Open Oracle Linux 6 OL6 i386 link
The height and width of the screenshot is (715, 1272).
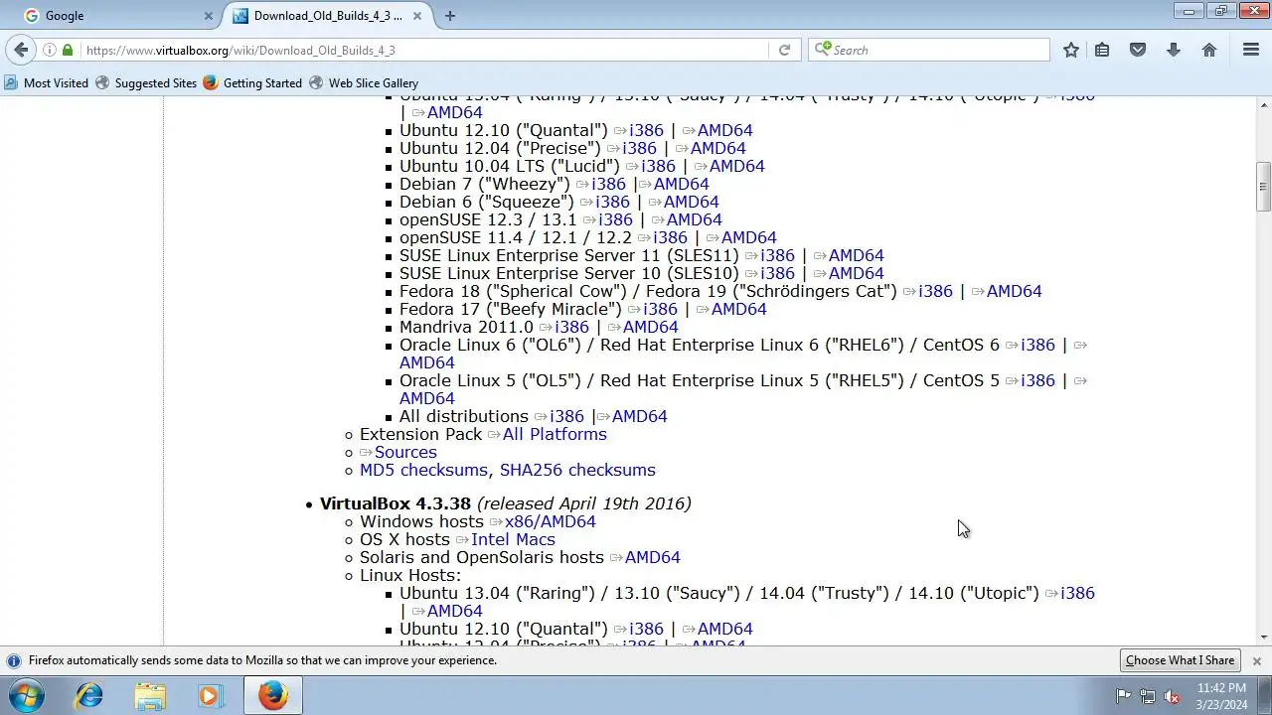click(x=1037, y=345)
